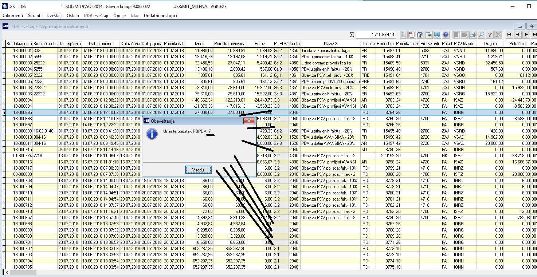Click the first document-list toolbar icon

click(x=404, y=35)
